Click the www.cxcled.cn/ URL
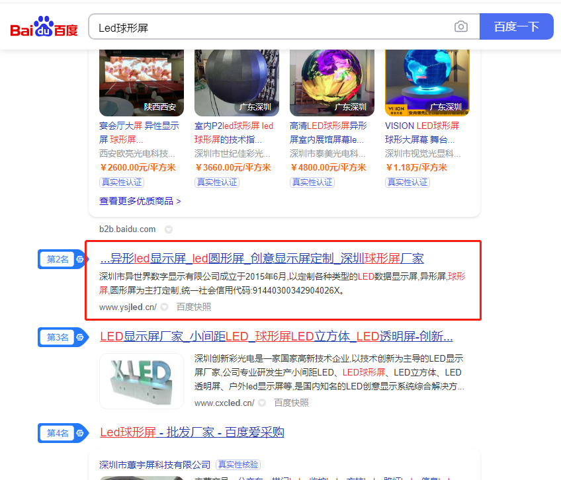Viewport: 561px width, 480px height. (224, 403)
